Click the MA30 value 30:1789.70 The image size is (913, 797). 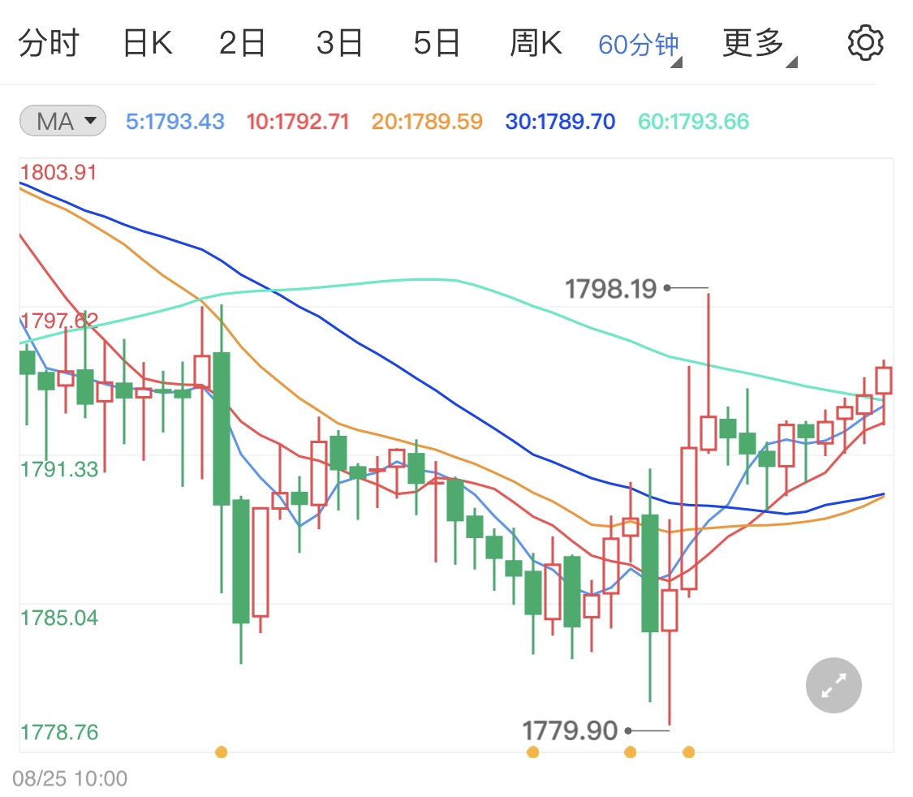click(560, 122)
